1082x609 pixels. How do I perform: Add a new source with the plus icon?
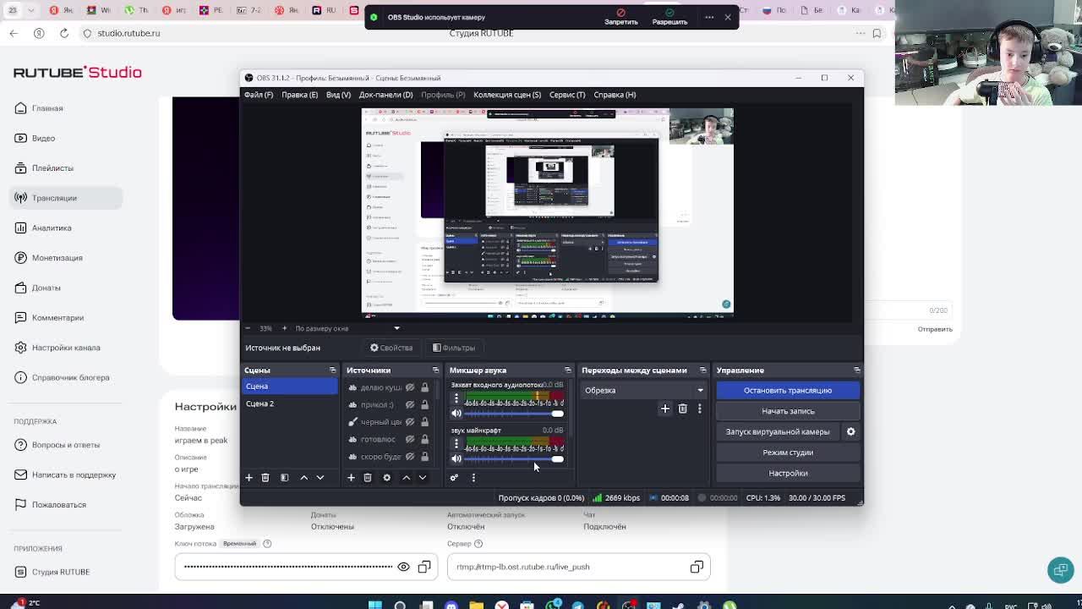click(351, 478)
